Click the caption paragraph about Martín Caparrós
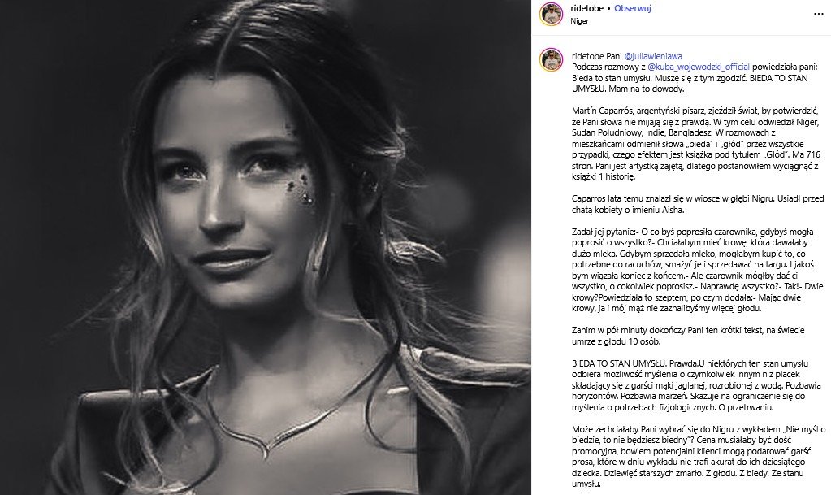Screen dimensions: 831x495 [x=697, y=144]
